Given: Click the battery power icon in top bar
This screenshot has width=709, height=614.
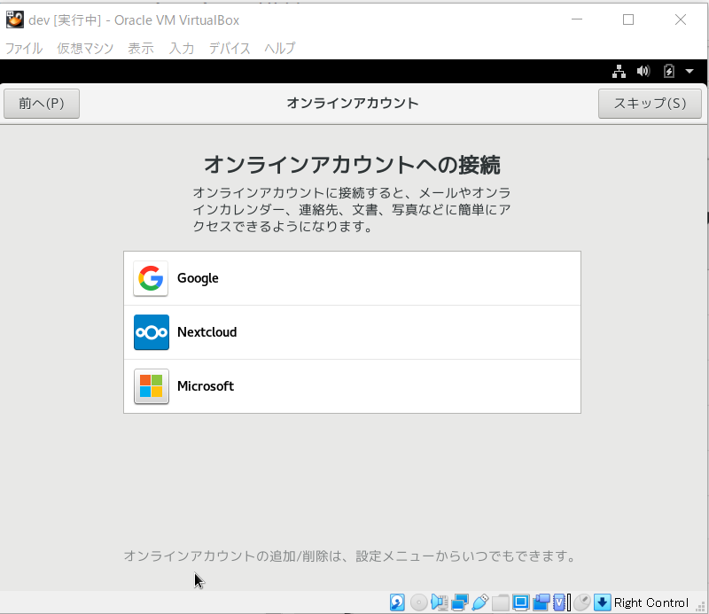Looking at the screenshot, I should pyautogui.click(x=669, y=71).
